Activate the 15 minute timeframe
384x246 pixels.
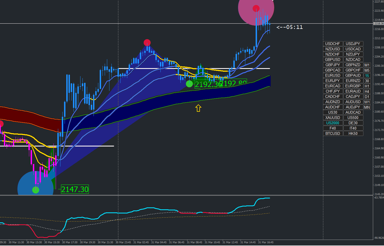tap(367, 76)
